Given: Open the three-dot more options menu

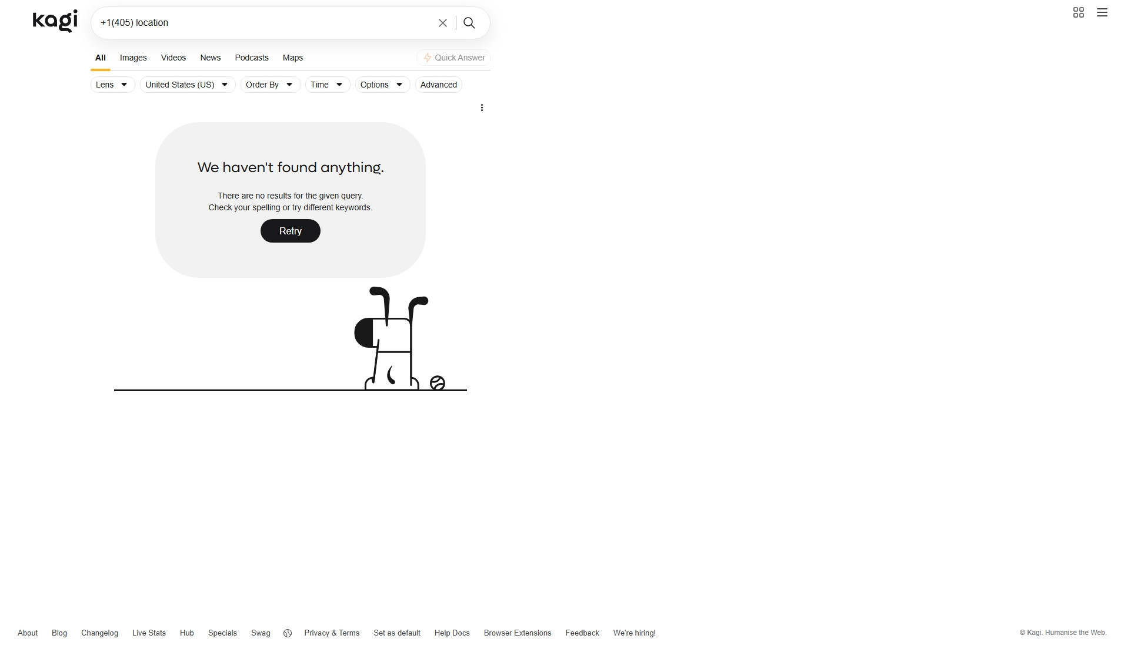Looking at the screenshot, I should point(482,107).
